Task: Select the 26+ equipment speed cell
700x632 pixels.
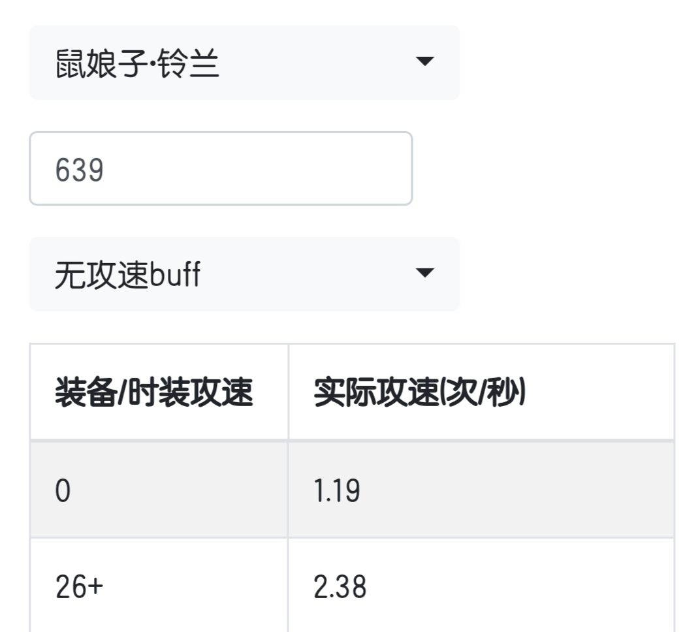Action: [x=79, y=587]
